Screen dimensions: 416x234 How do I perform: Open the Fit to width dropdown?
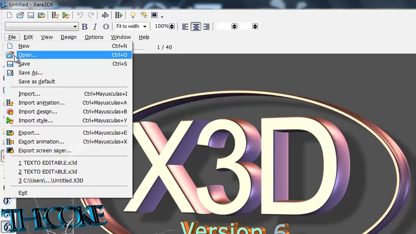click(131, 26)
